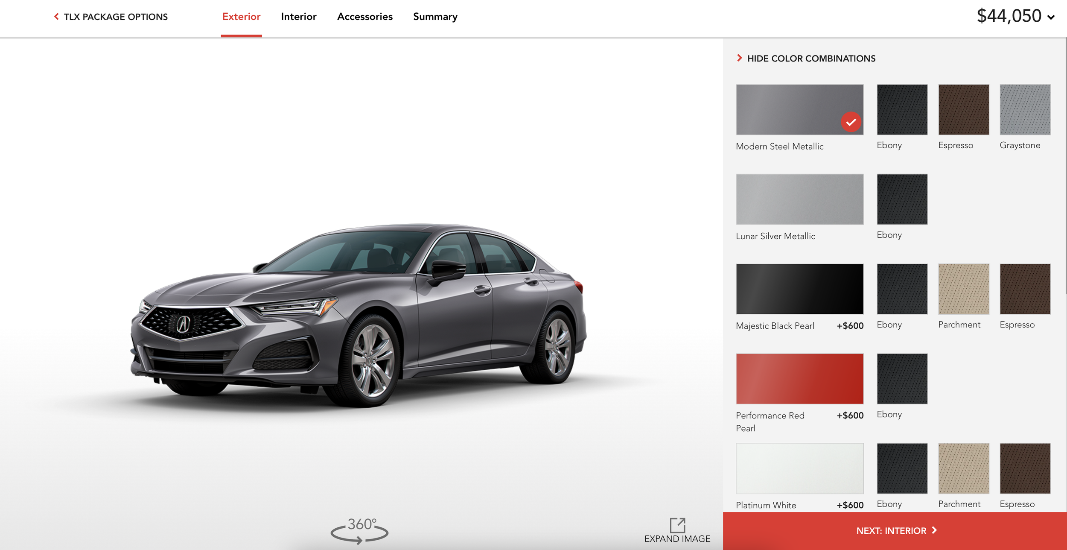1067x550 pixels.
Task: Pick Espresso interior for Platinum White
Action: (x=1025, y=468)
